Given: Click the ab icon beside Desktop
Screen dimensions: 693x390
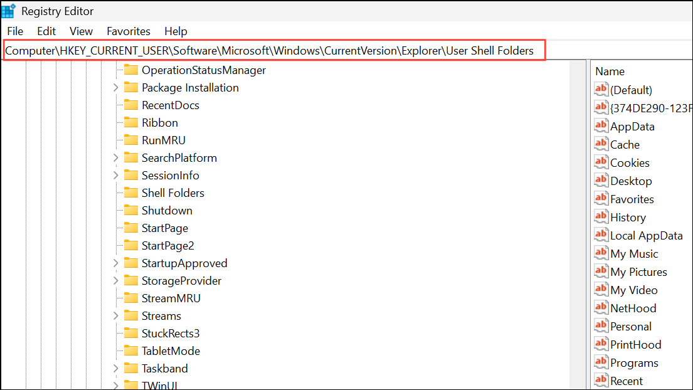Looking at the screenshot, I should (601, 181).
